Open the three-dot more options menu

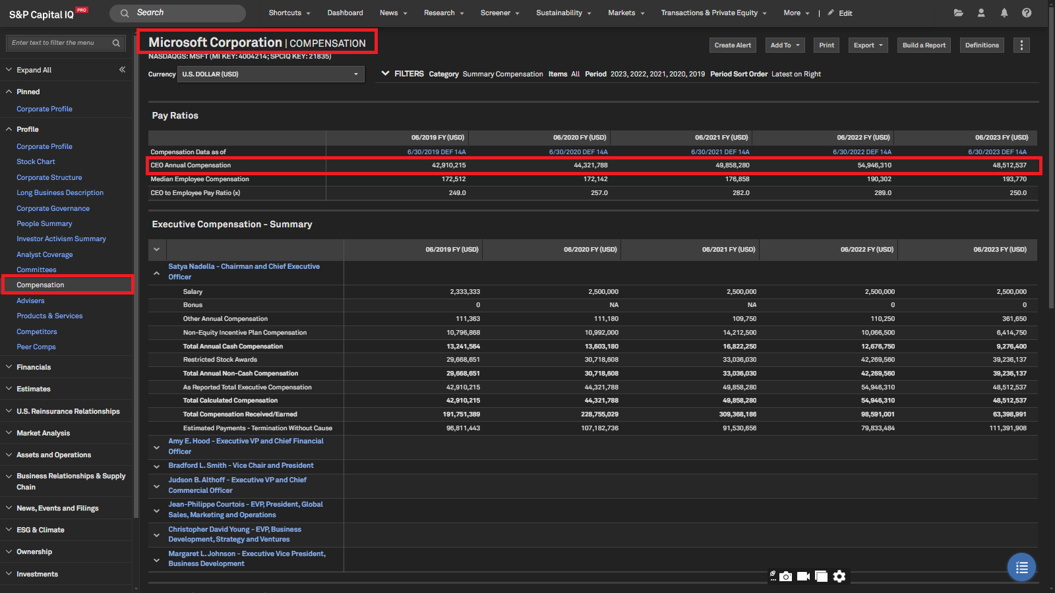(1021, 45)
